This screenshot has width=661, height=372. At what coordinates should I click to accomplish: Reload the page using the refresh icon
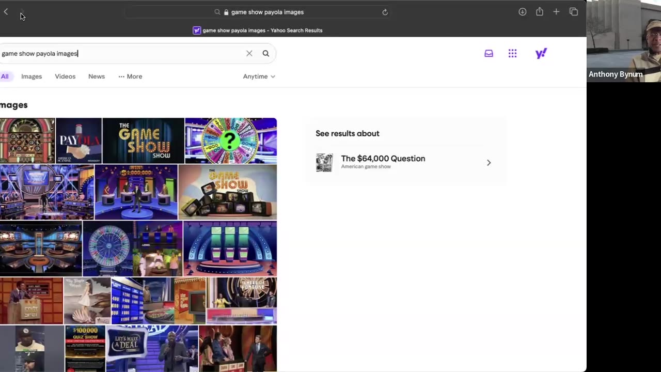pos(385,12)
